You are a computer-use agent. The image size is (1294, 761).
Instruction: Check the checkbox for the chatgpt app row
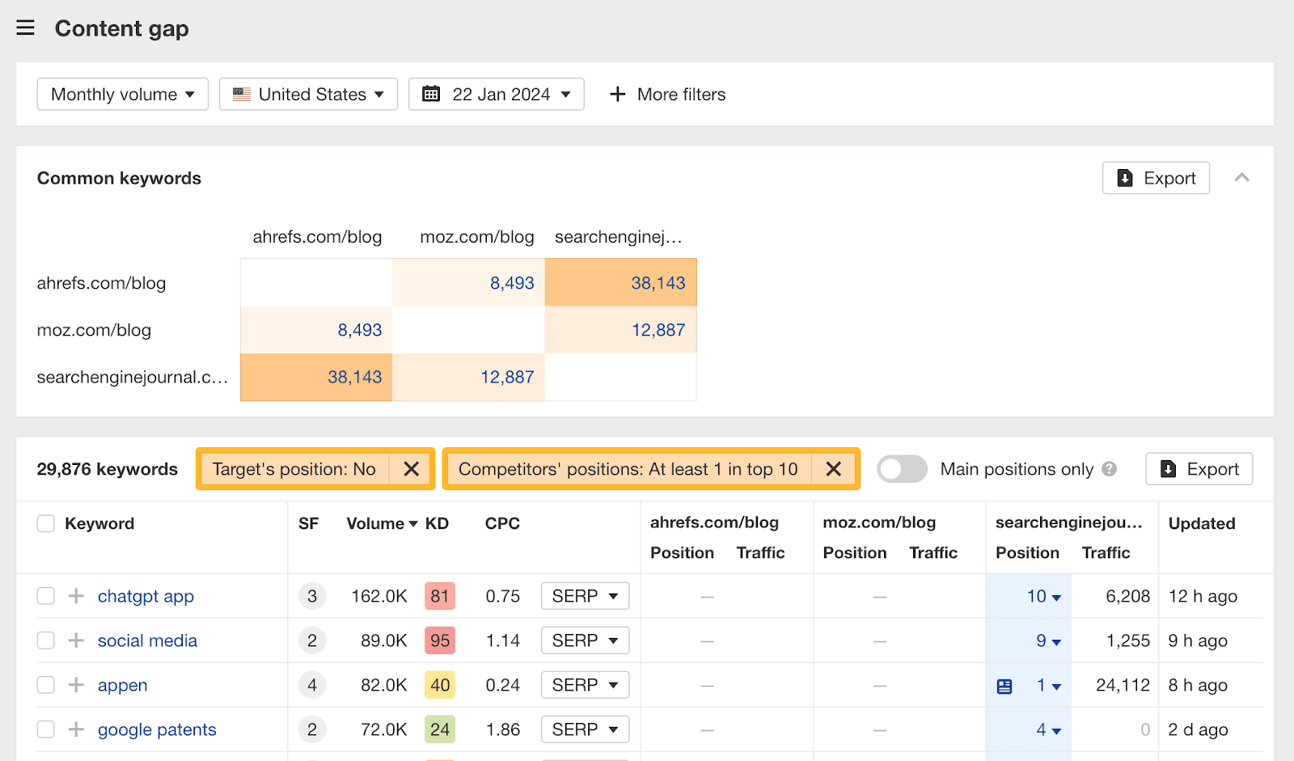(45, 595)
